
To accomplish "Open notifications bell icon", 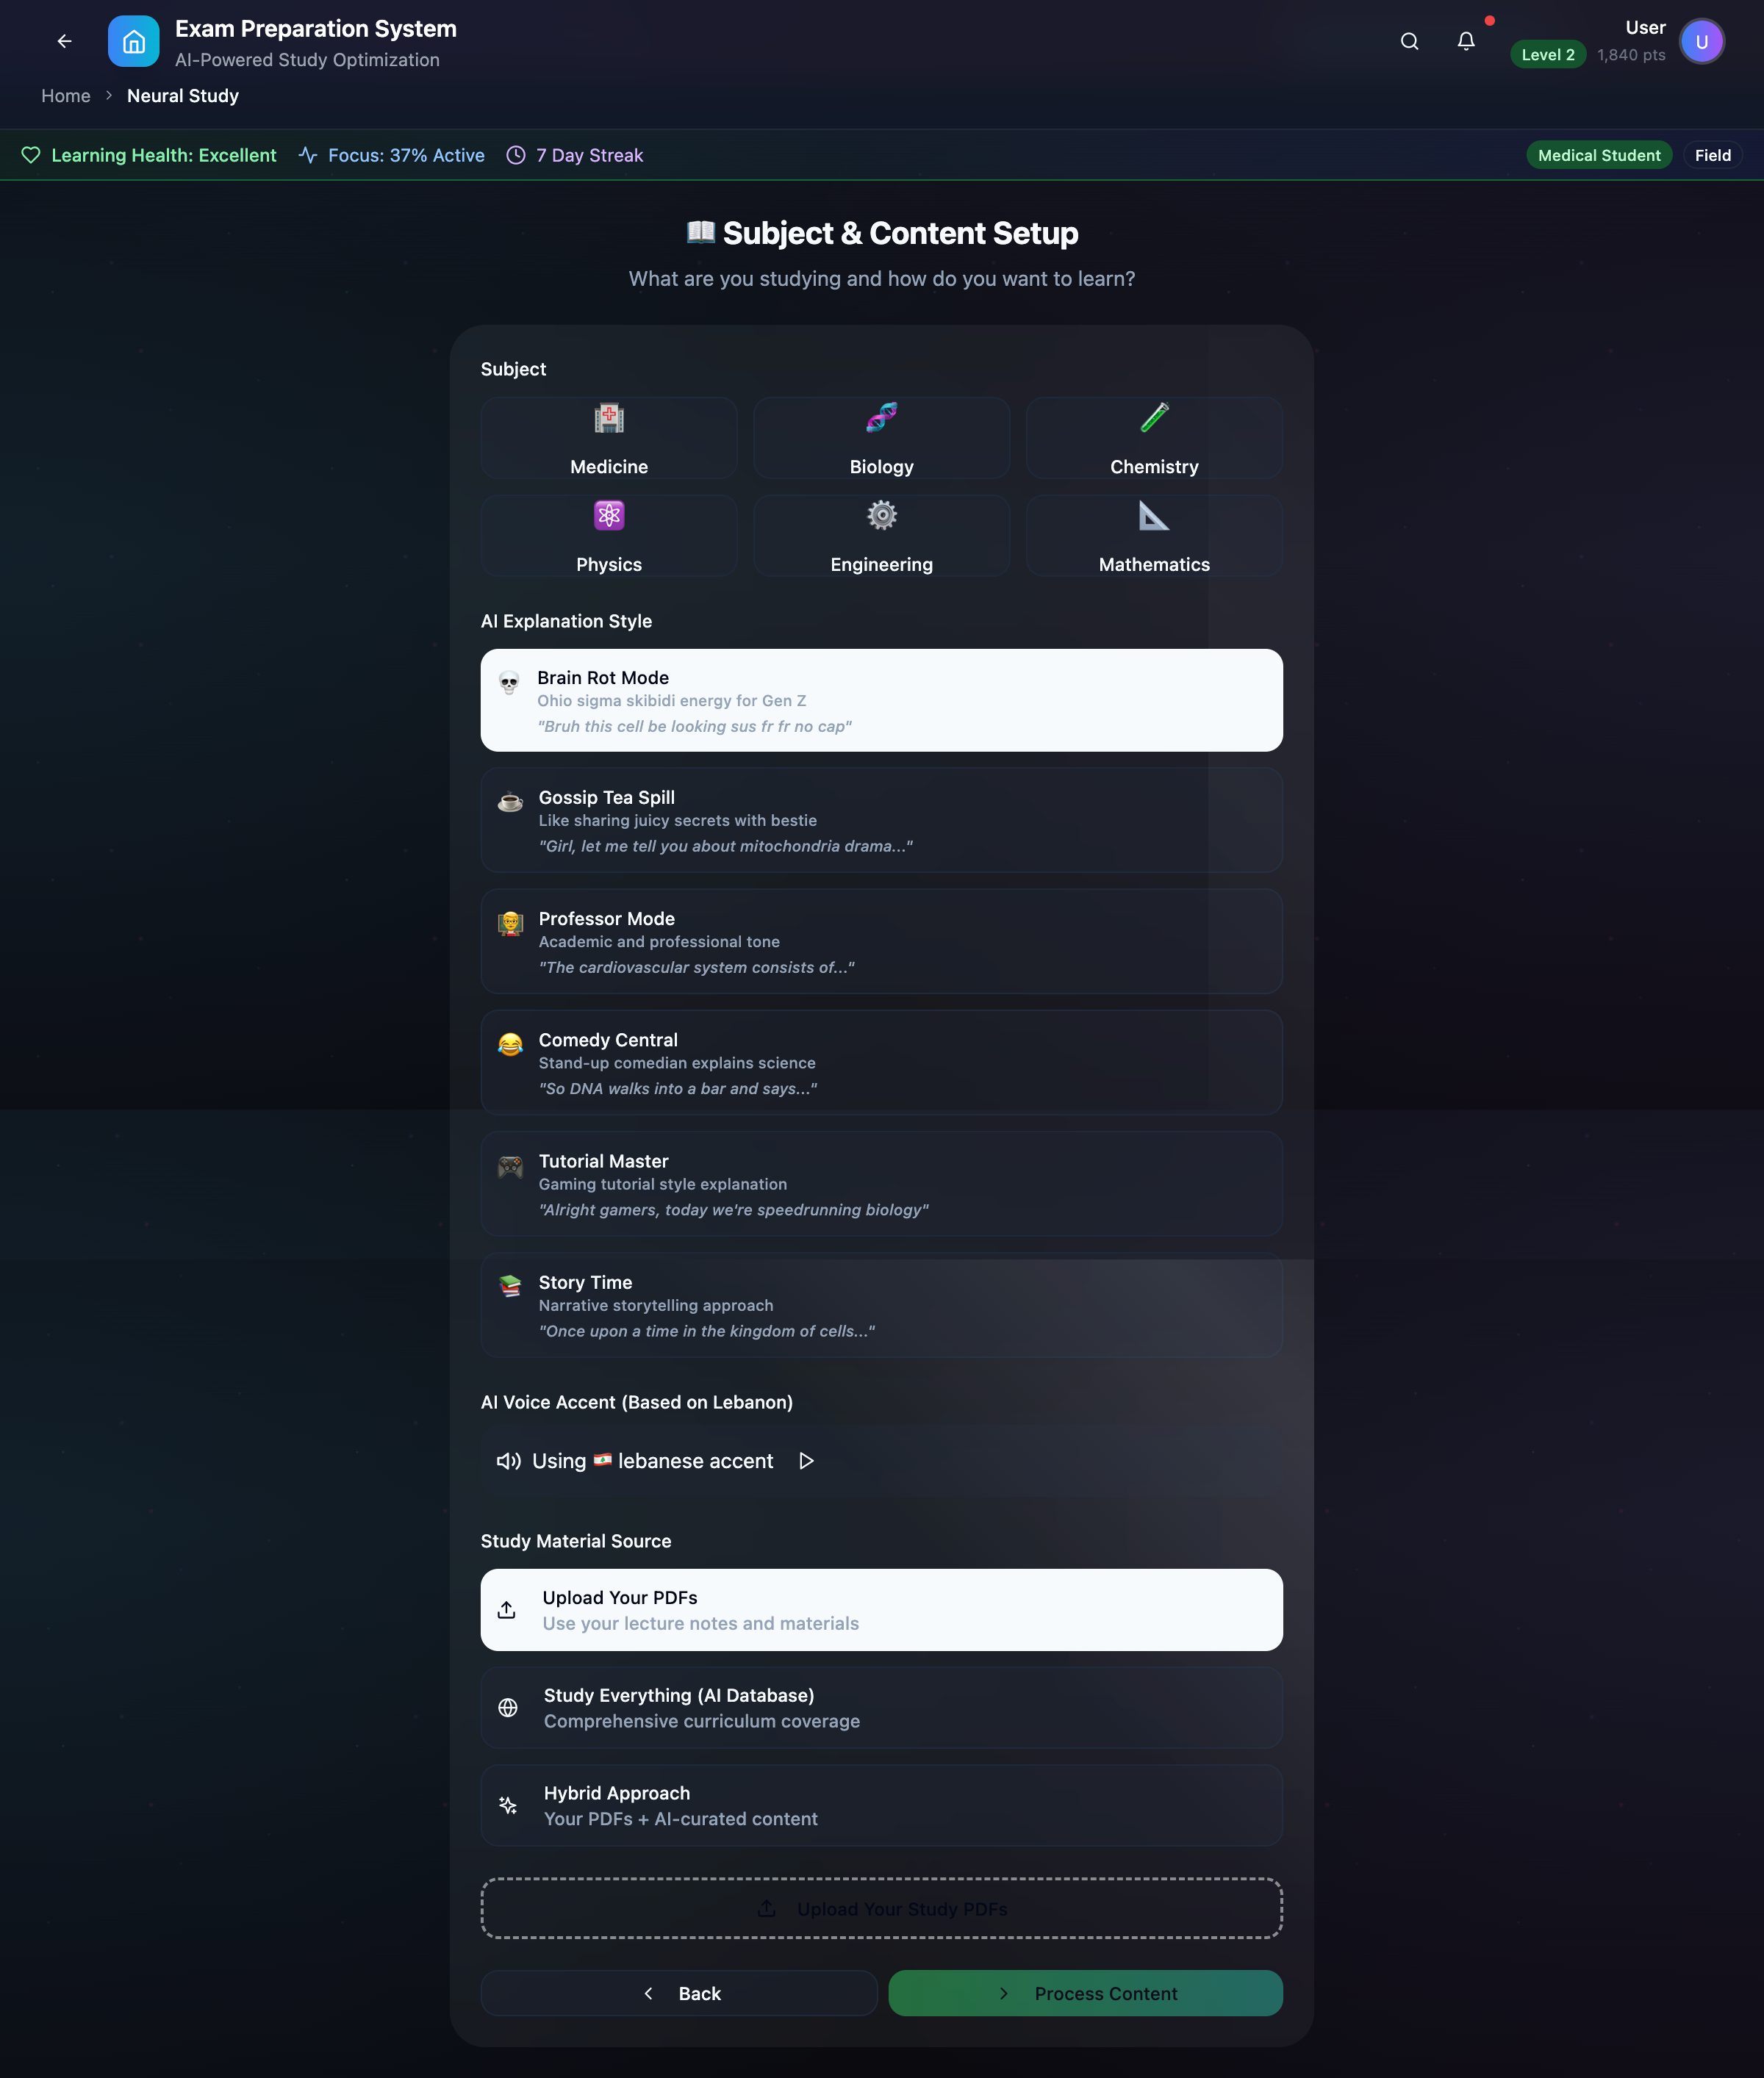I will point(1465,41).
